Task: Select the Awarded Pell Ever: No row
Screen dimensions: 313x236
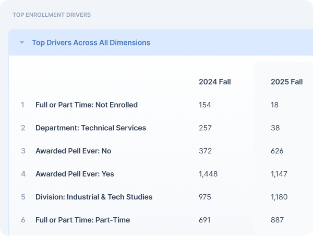Action: (73, 151)
